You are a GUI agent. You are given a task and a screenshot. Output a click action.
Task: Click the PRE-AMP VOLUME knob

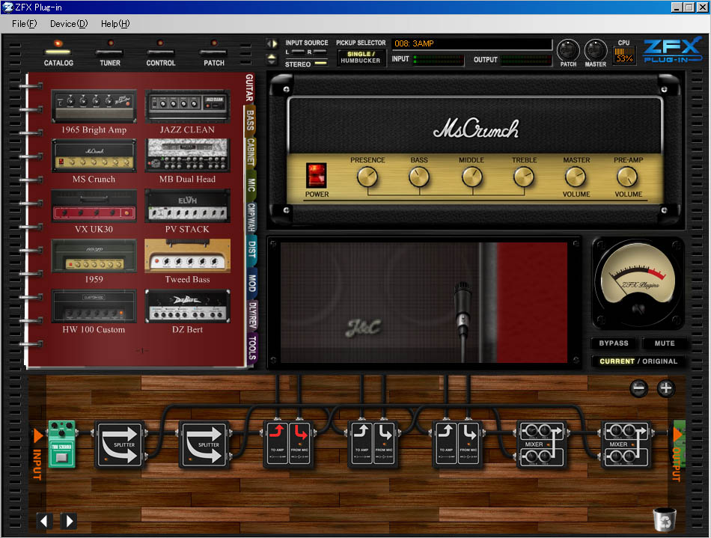(628, 177)
